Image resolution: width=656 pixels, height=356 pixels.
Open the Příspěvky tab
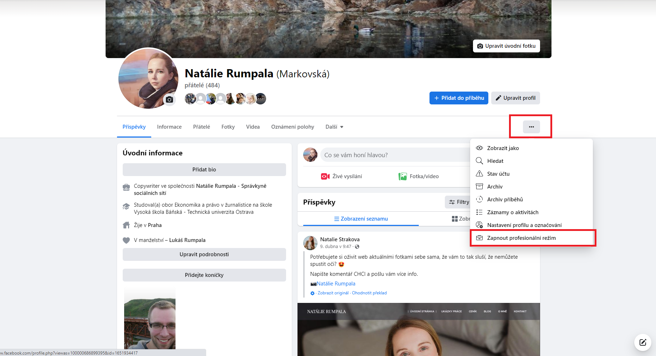[134, 127]
